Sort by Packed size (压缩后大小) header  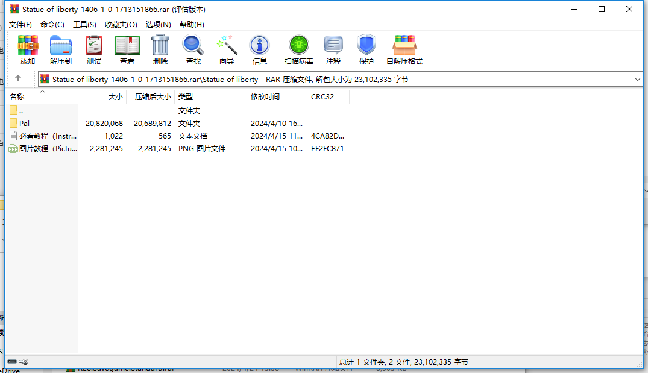[x=151, y=96]
